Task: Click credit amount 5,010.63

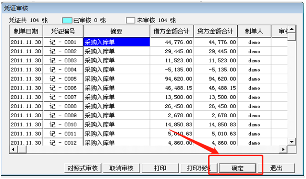Action: pyautogui.click(x=224, y=134)
